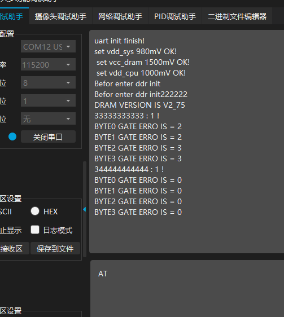Image resolution: width=284 pixels, height=317 pixels.
Task: Select the HEX radio option
Action: tap(35, 211)
